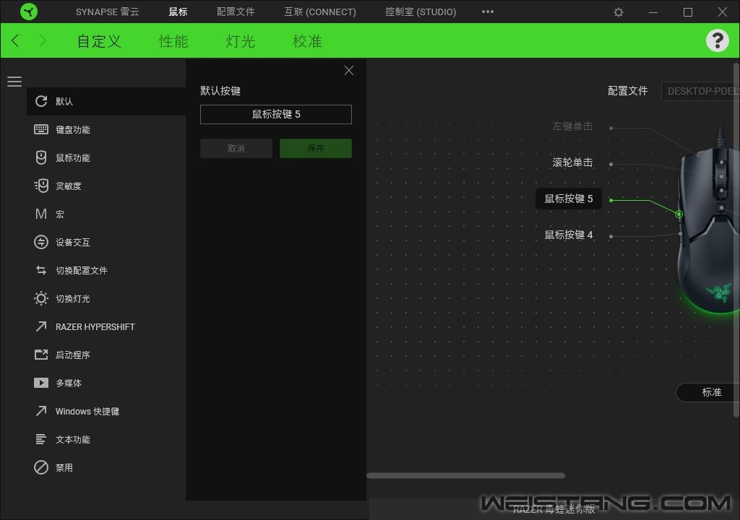Click the 启动程序 label text
The width and height of the screenshot is (740, 520).
coord(73,355)
